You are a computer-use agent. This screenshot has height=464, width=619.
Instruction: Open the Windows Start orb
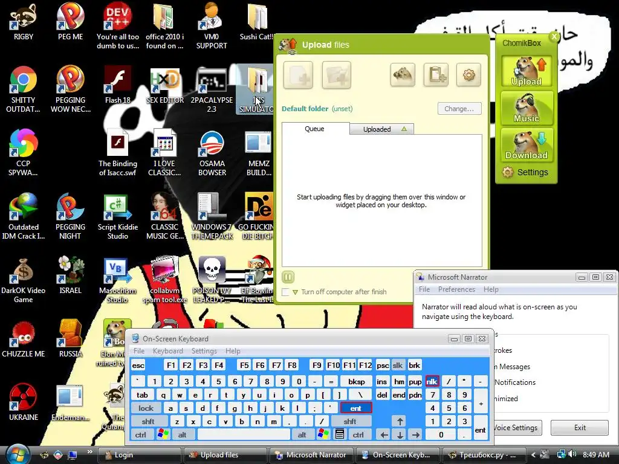pyautogui.click(x=16, y=454)
